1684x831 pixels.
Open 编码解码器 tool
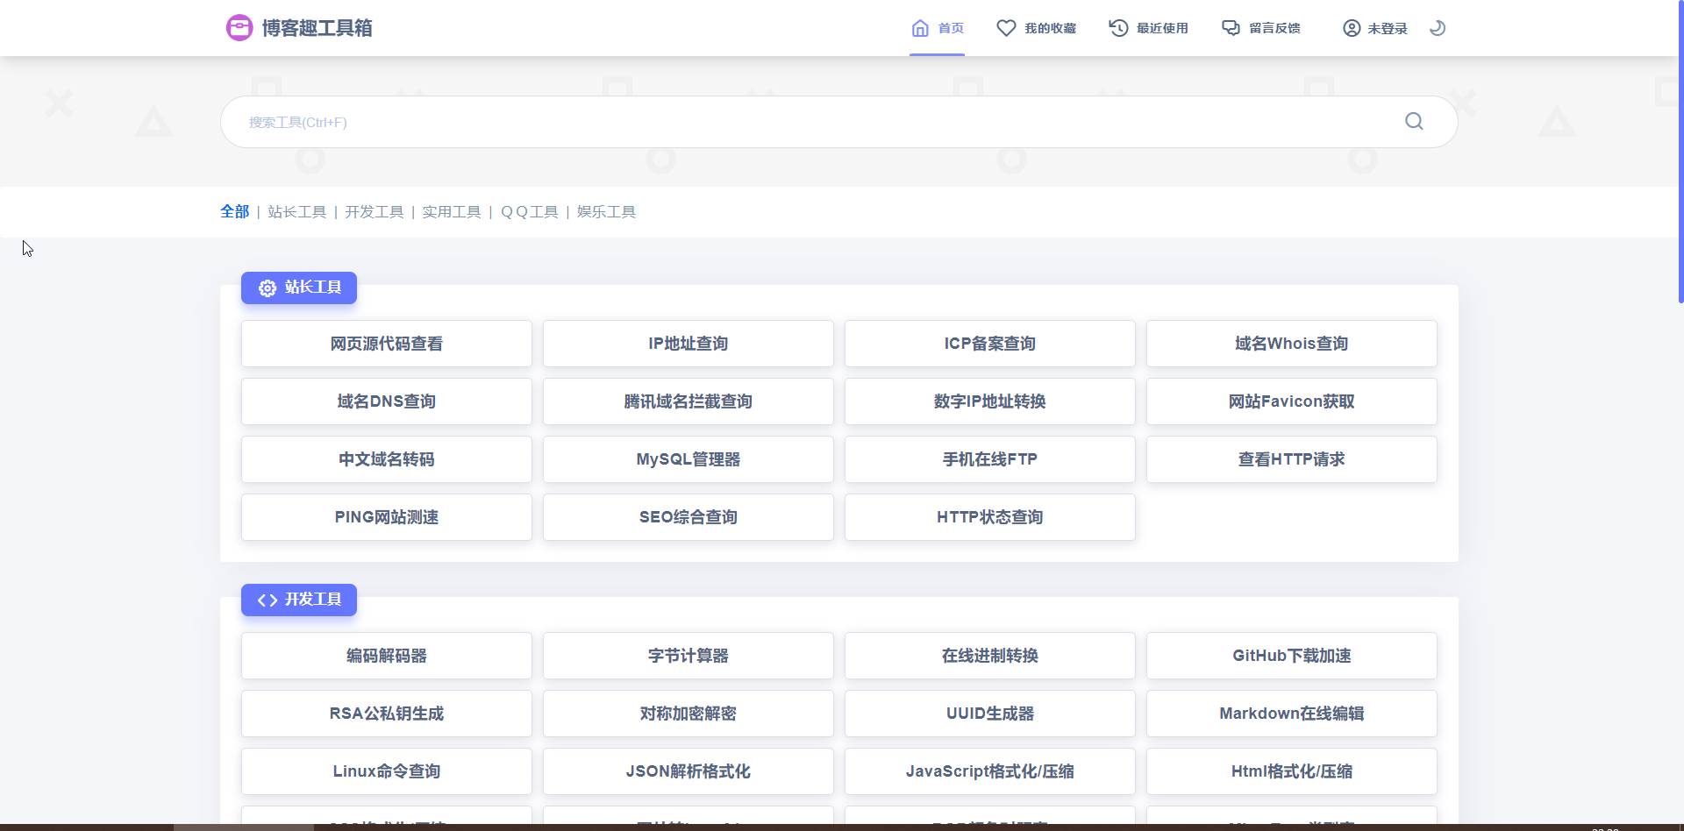click(x=387, y=656)
